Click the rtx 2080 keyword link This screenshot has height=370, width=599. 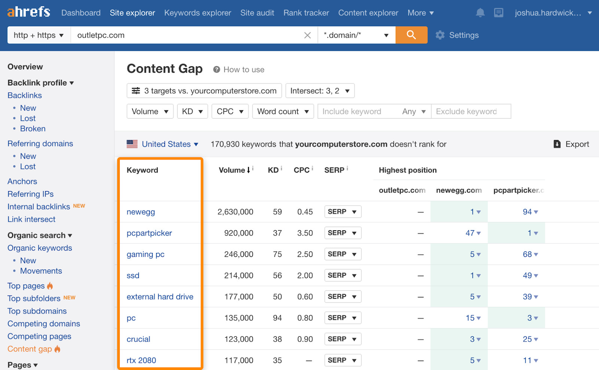click(x=142, y=360)
